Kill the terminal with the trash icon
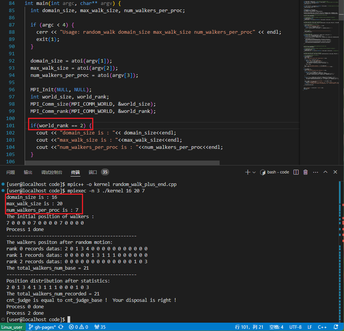Viewport: 344px width, 331px height. click(x=305, y=172)
